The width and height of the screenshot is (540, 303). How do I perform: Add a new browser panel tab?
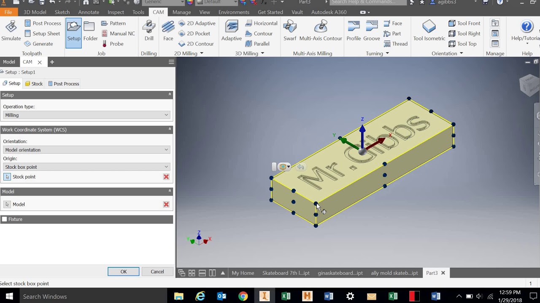(52, 62)
